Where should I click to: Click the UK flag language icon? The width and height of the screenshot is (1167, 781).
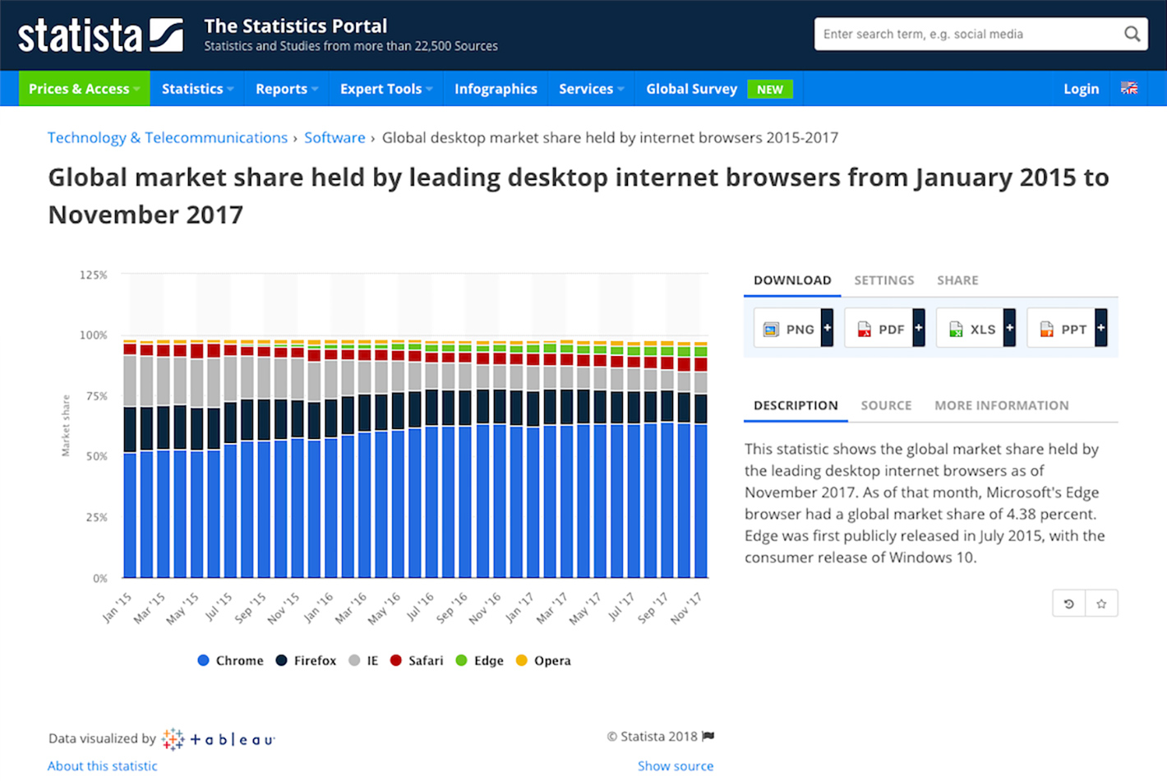pyautogui.click(x=1129, y=89)
